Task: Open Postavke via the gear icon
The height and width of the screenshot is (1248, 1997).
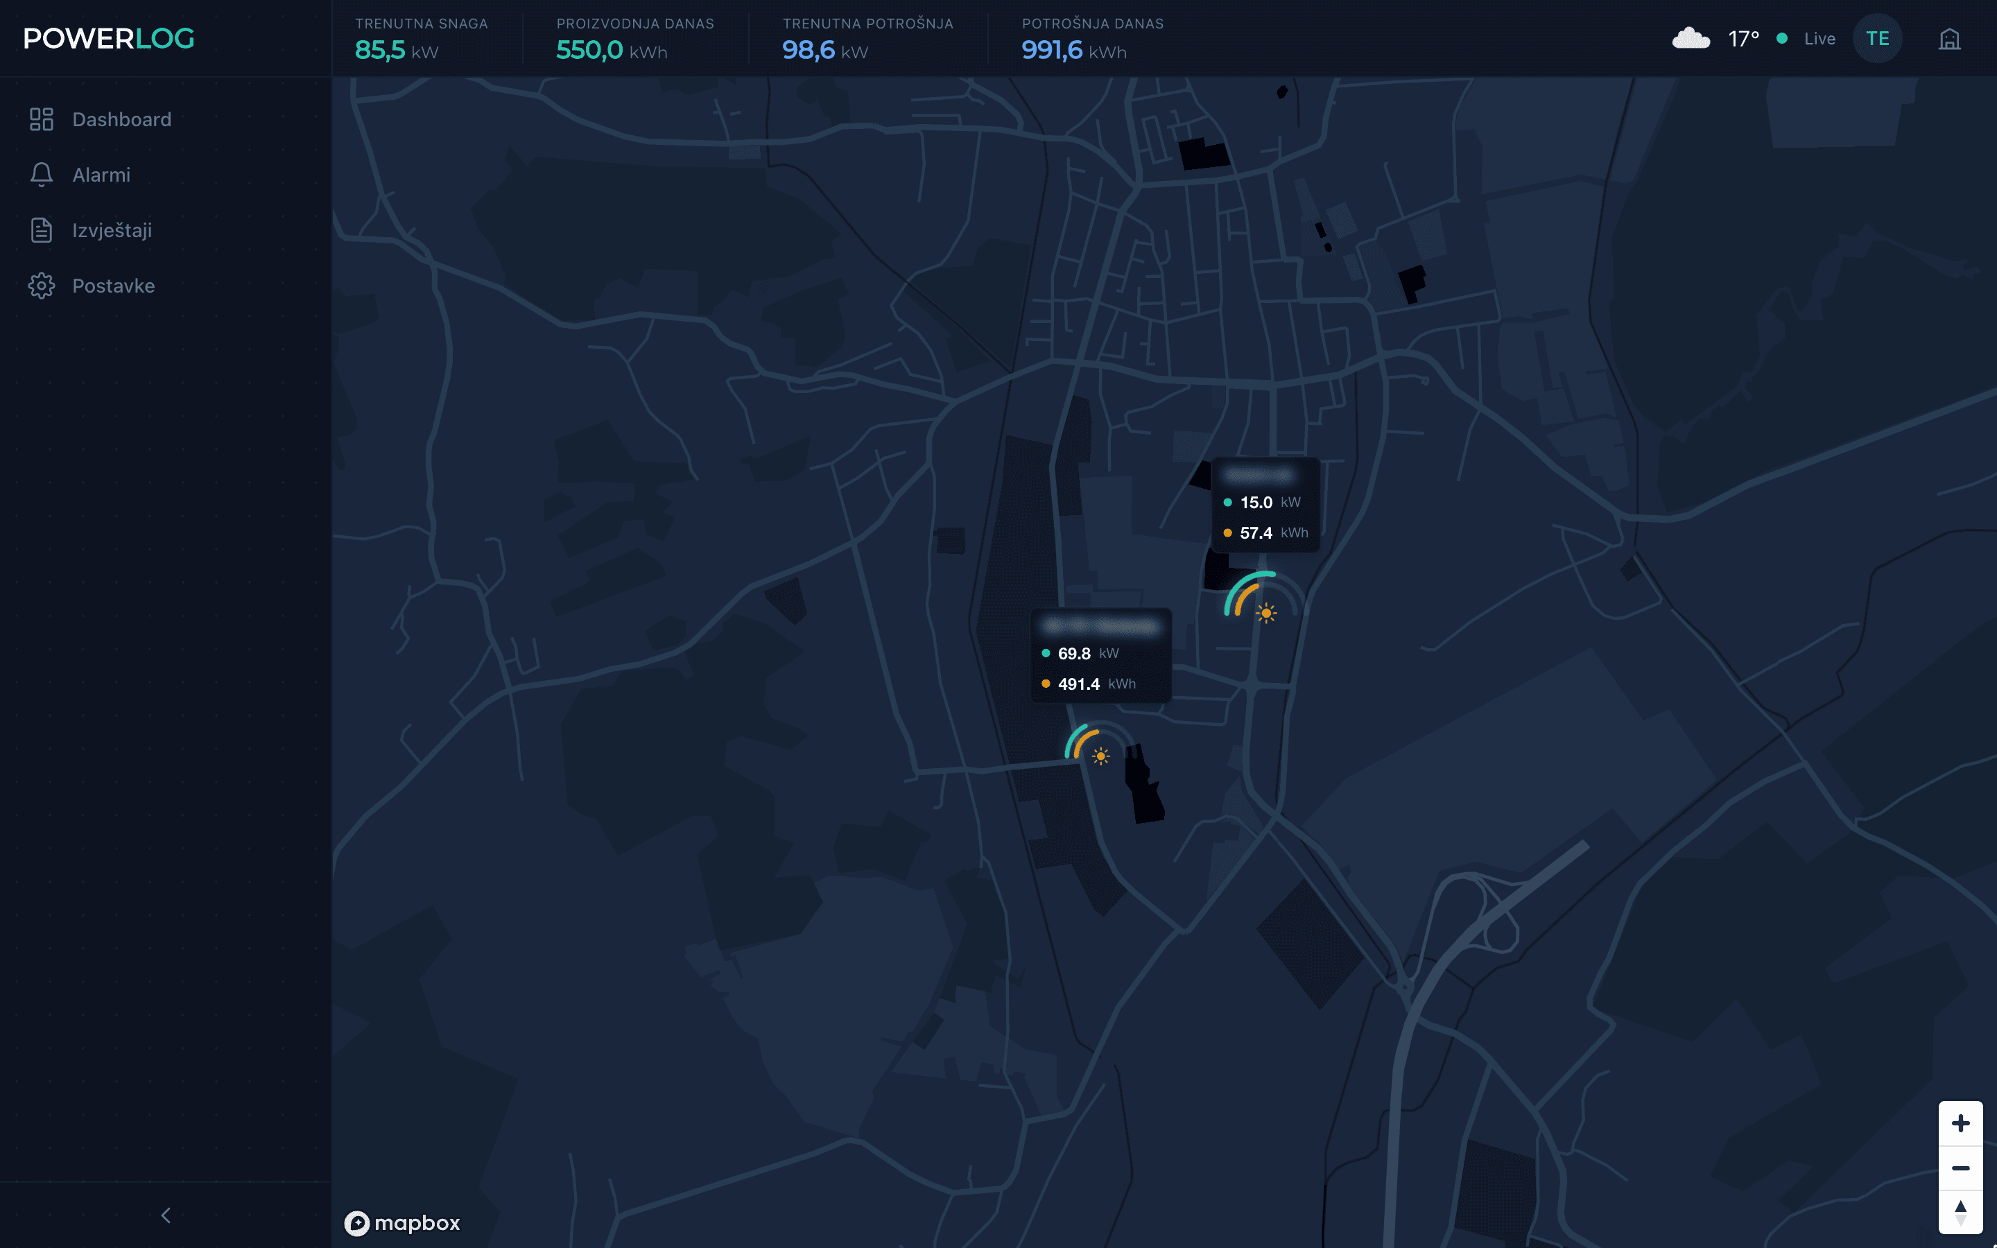Action: [x=42, y=286]
